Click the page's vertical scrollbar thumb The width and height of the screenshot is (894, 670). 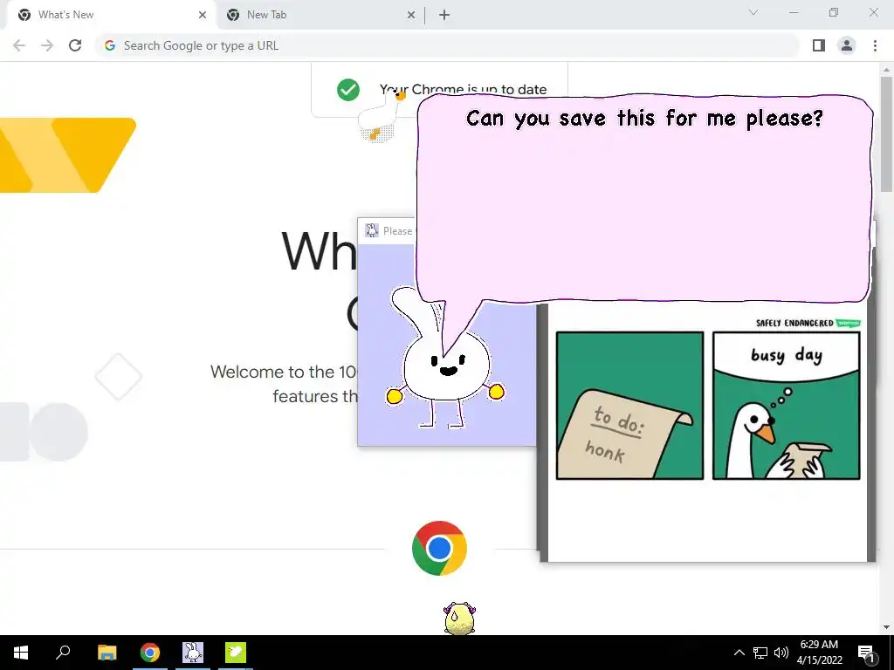887,133
